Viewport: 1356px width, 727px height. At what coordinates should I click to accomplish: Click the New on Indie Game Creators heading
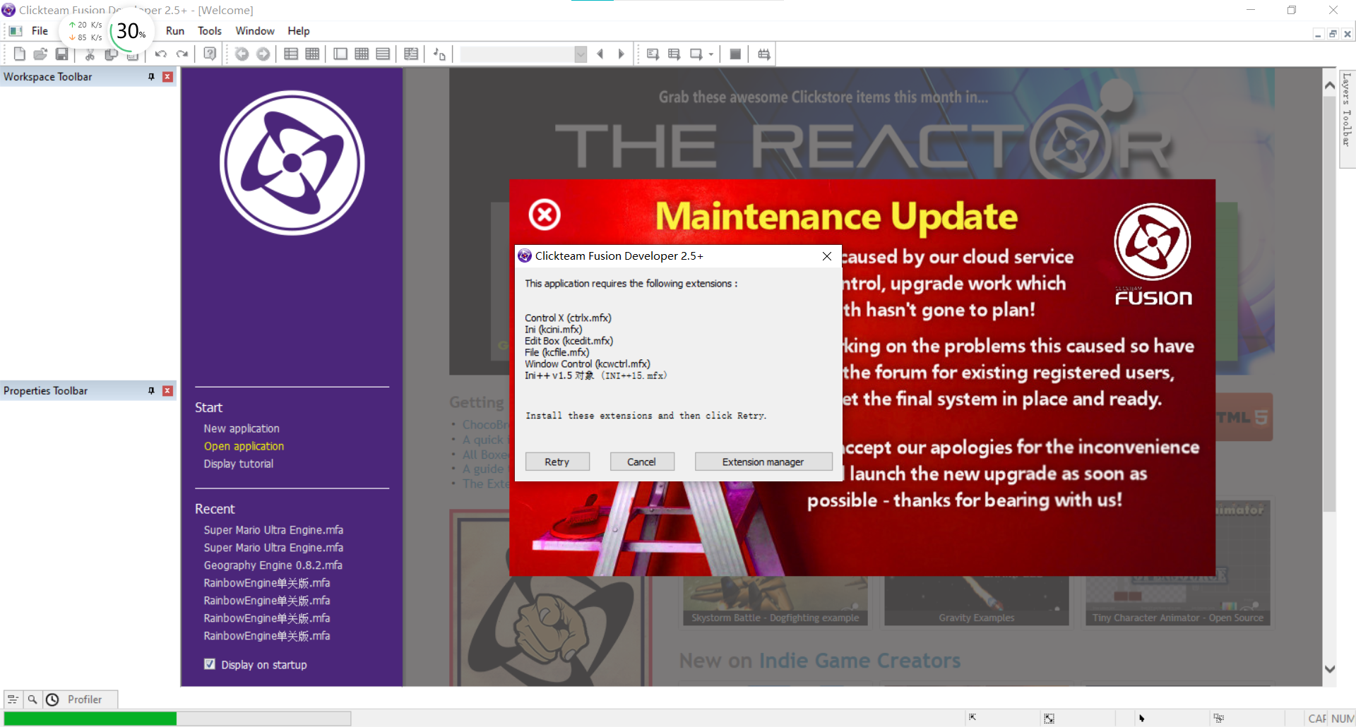[819, 661]
